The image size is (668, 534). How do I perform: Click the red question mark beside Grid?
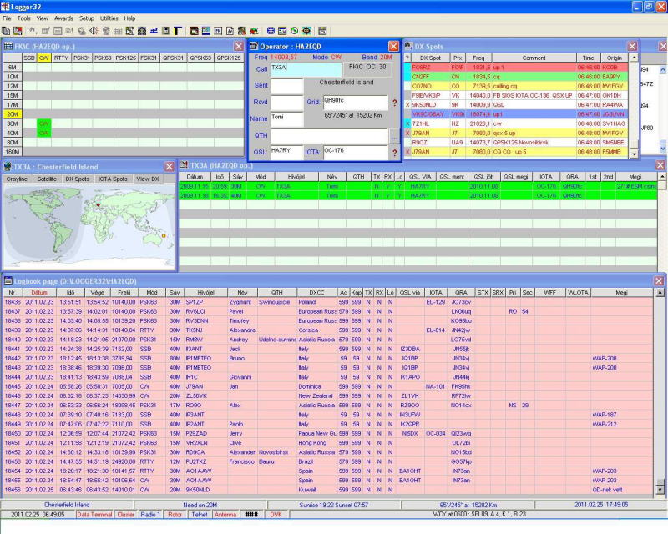pos(394,103)
